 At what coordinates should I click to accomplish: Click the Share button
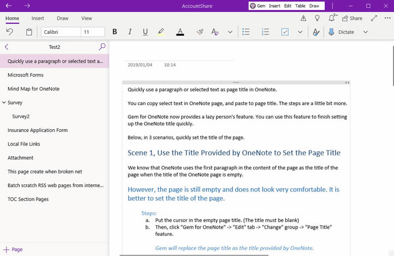352,18
